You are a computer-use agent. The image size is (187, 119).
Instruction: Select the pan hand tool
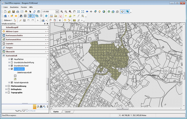click(x=74, y=11)
